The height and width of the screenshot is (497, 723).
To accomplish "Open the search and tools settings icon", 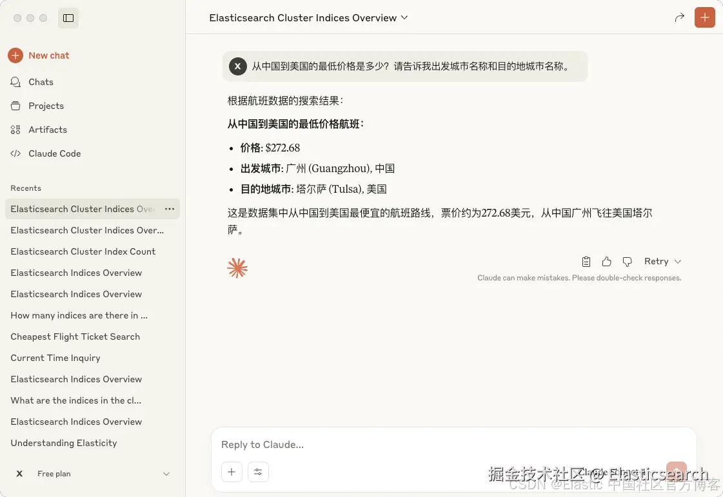I will (258, 472).
